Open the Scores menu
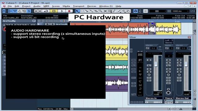The height and width of the screenshot is (111, 198). pos(56,6)
